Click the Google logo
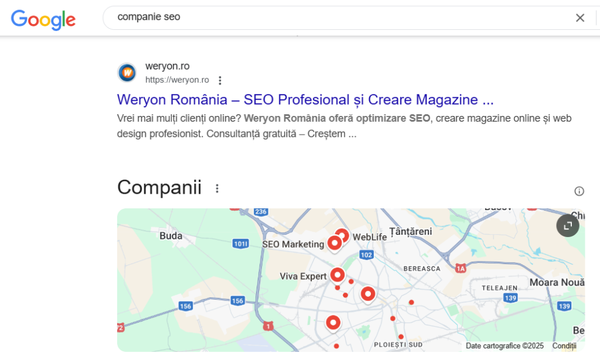Screen dimensions: 600x353 pyautogui.click(x=43, y=20)
